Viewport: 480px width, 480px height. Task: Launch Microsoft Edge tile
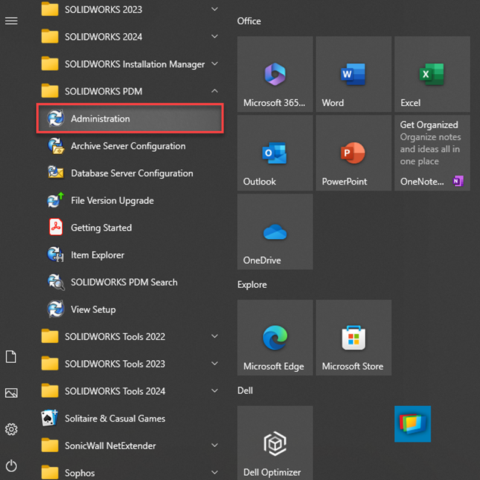coord(275,338)
